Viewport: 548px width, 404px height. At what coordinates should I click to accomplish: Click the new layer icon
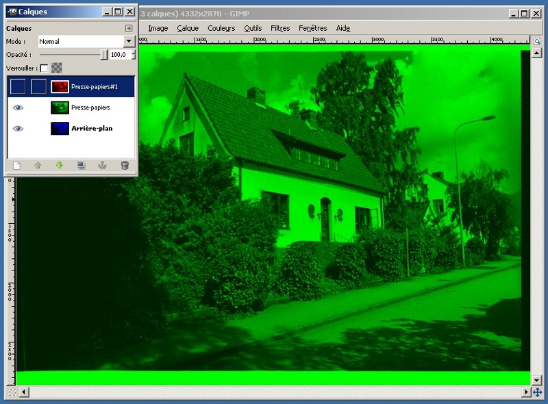16,165
